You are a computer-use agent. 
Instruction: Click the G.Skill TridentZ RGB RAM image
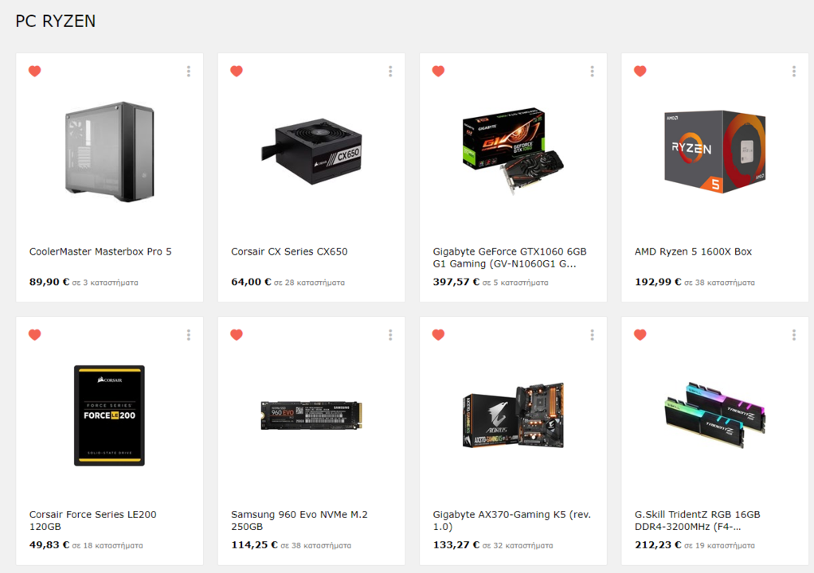[715, 415]
